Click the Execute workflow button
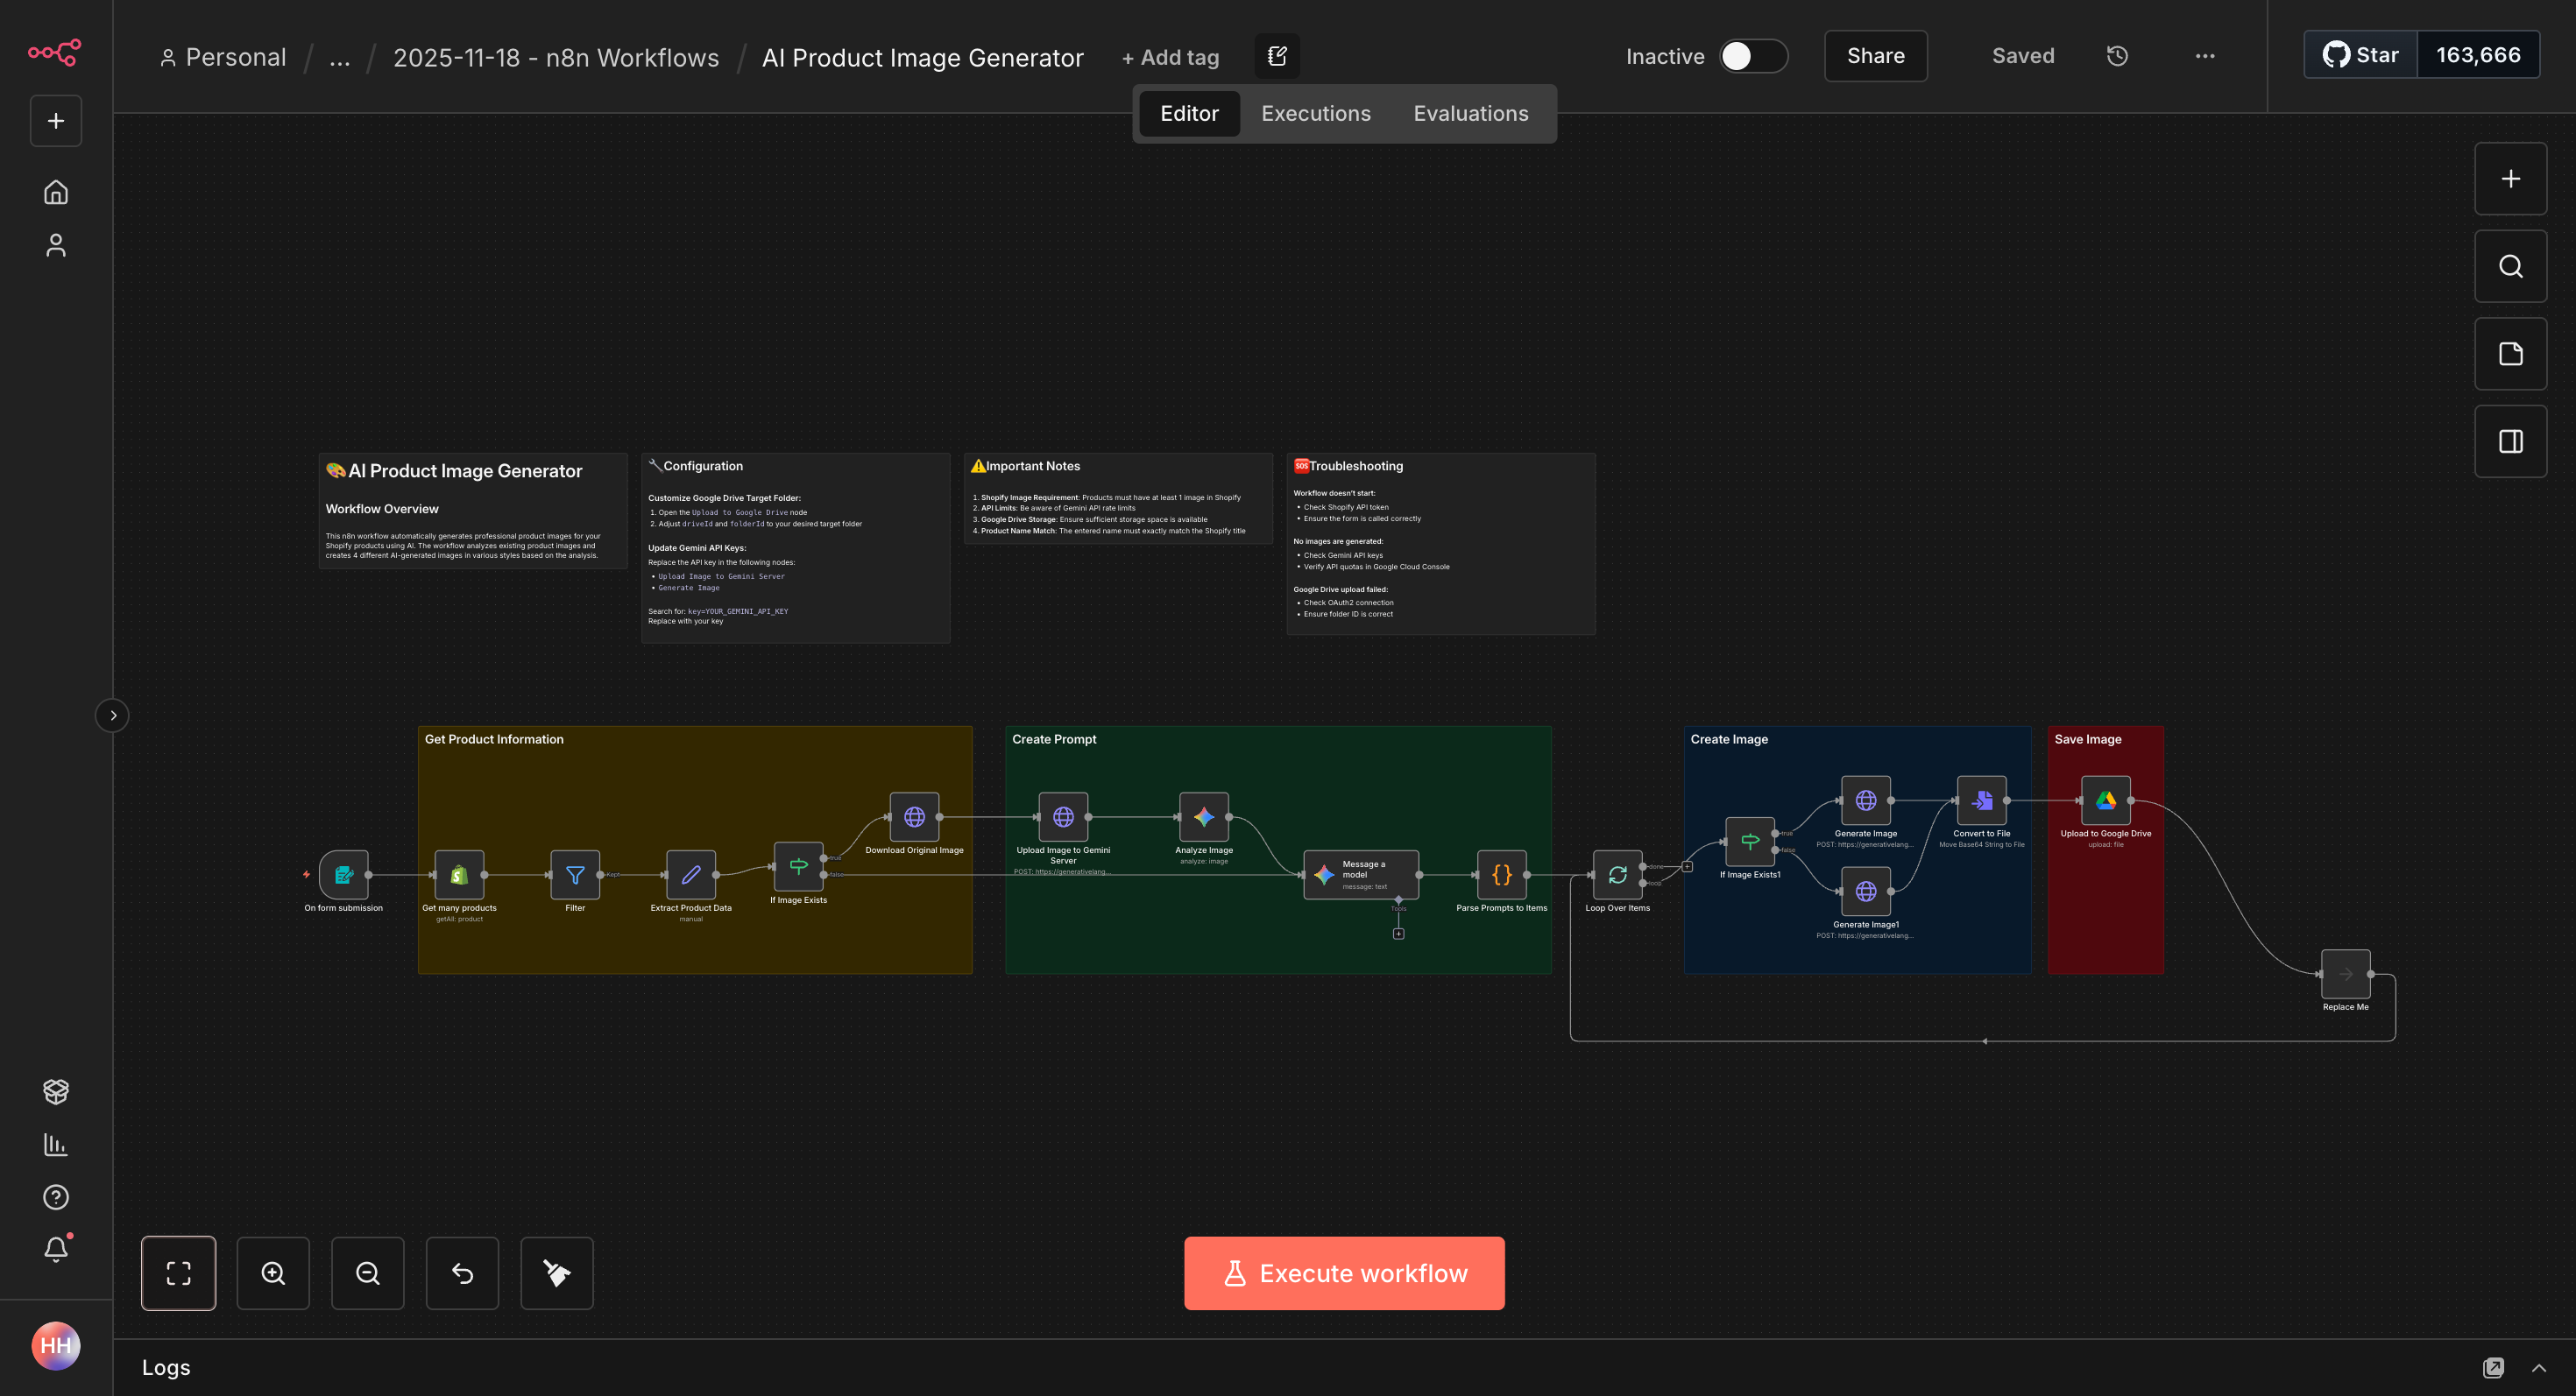Screen dimensions: 2576x1396 coord(1344,1273)
